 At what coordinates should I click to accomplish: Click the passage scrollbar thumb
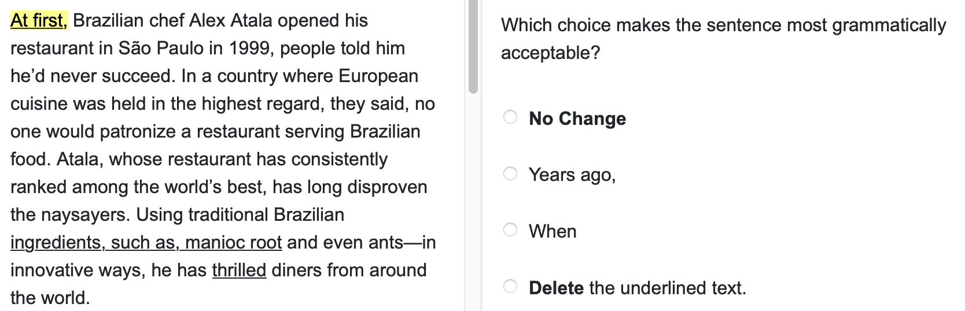(473, 46)
